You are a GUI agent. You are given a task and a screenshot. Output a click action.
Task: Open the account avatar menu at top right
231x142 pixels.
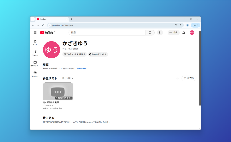click(x=192, y=33)
